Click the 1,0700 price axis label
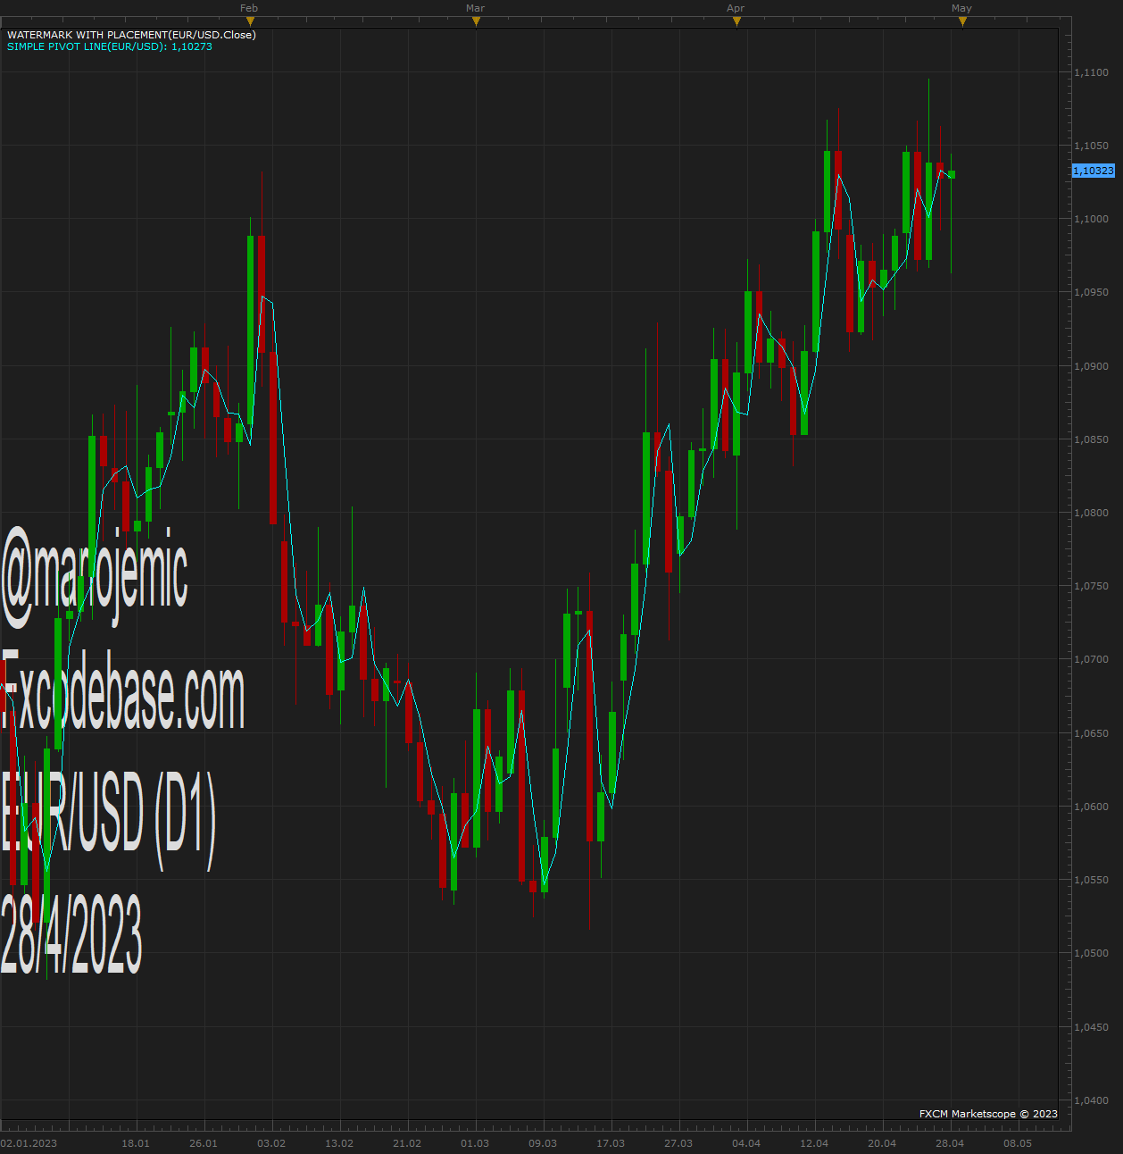This screenshot has width=1123, height=1154. click(1091, 659)
